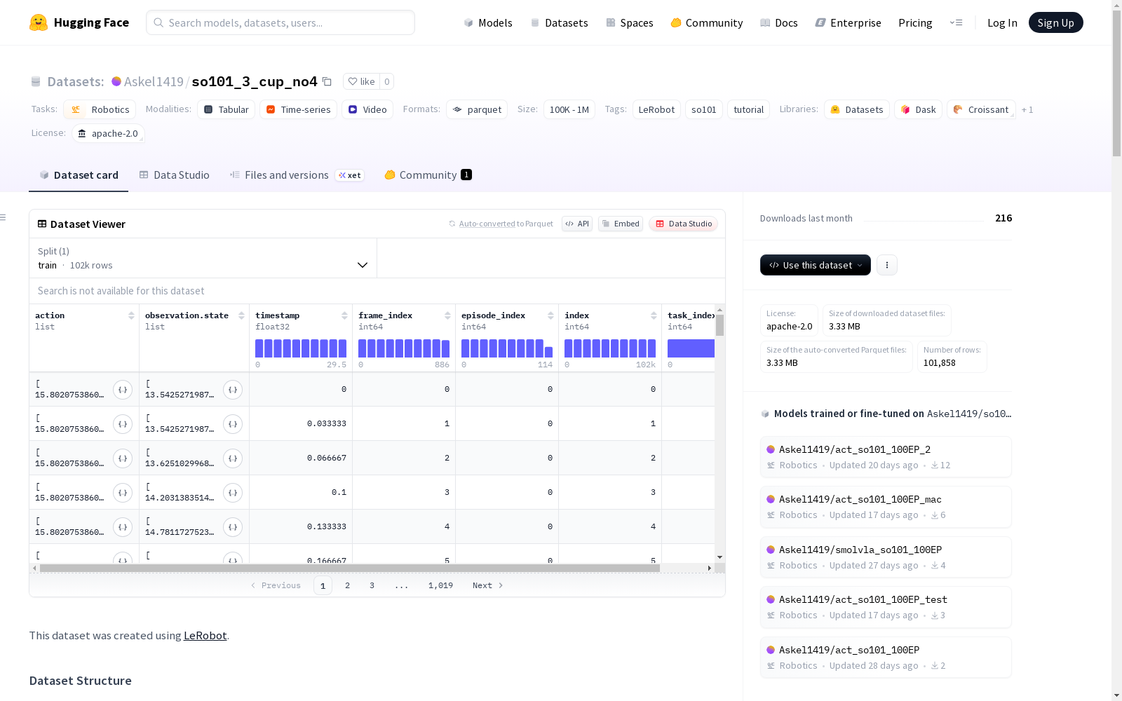Screen dimensions: 1122x701
Task: Go to Models in the top navigation
Action: click(x=488, y=22)
